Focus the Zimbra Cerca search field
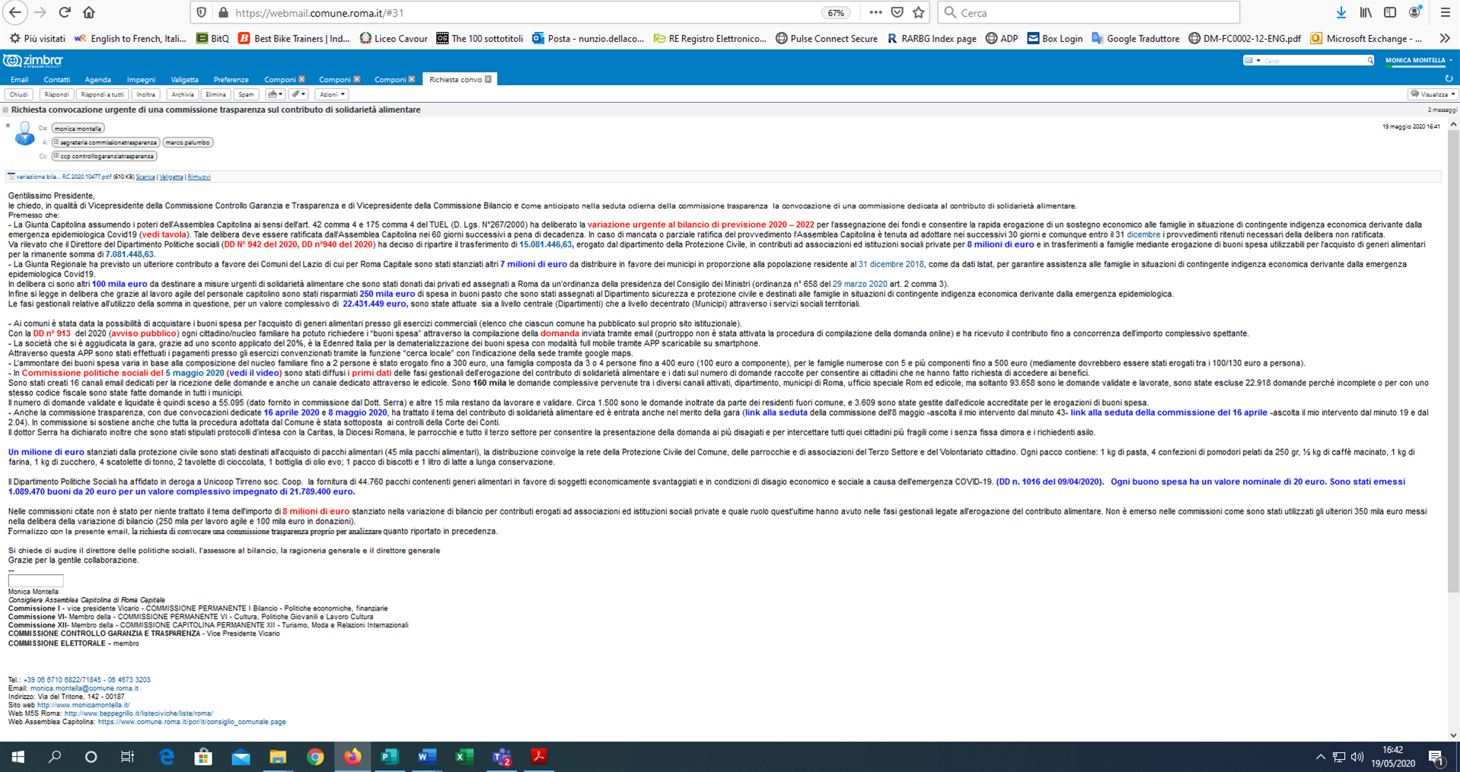This screenshot has width=1460, height=772. (1314, 60)
